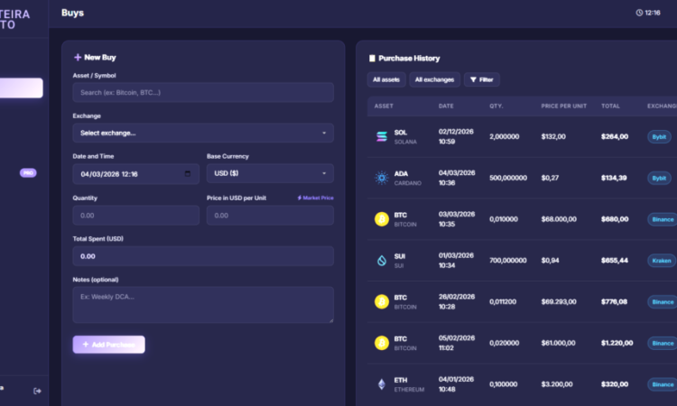The height and width of the screenshot is (406, 677).
Task: Open the calendar picker in Date and Time
Action: click(x=188, y=174)
